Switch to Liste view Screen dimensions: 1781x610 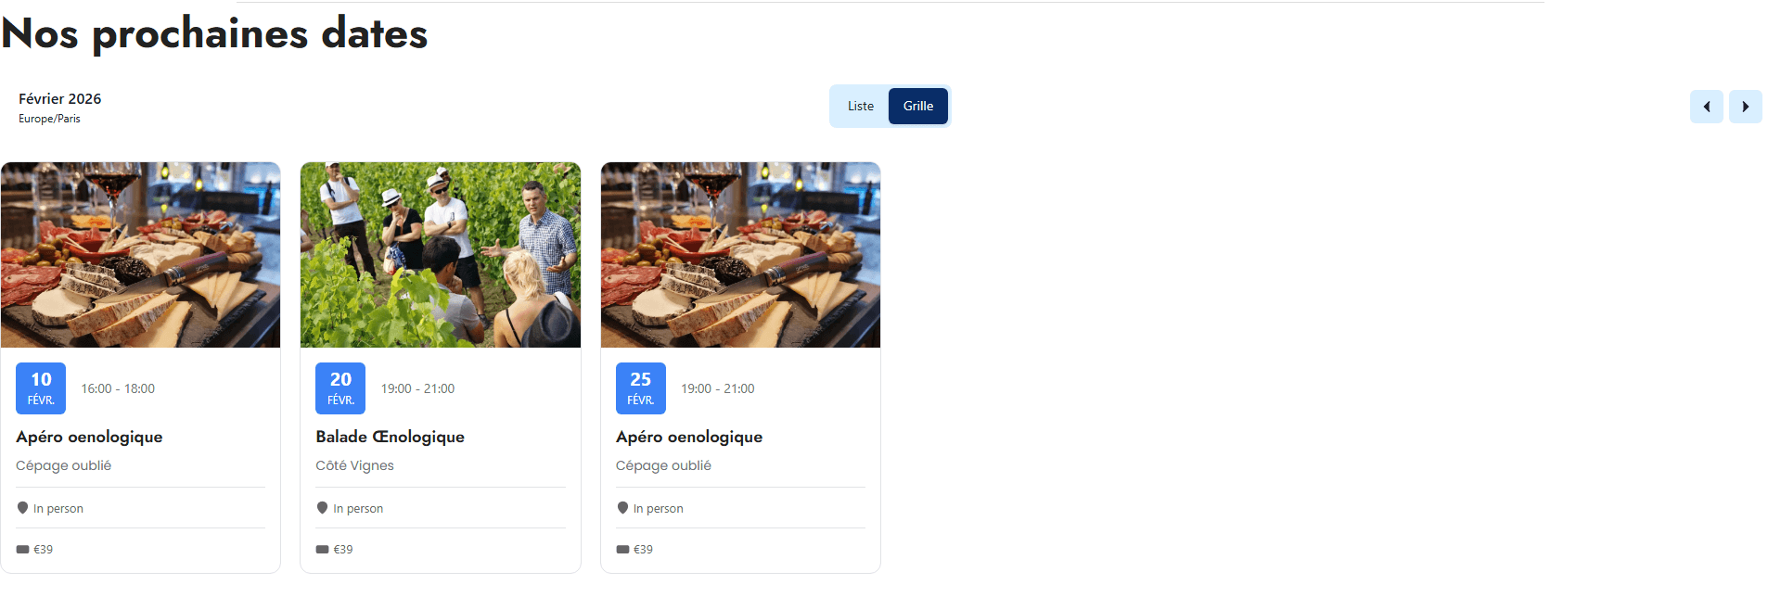click(x=861, y=106)
